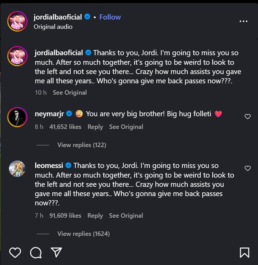258x265 pixels.
Task: Open neymarjr's profile picture
Action: pyautogui.click(x=17, y=117)
